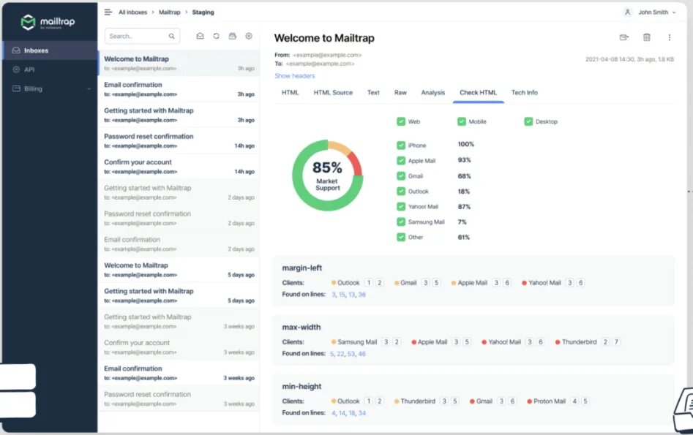Open API section in sidebar
The image size is (693, 435).
point(50,69)
